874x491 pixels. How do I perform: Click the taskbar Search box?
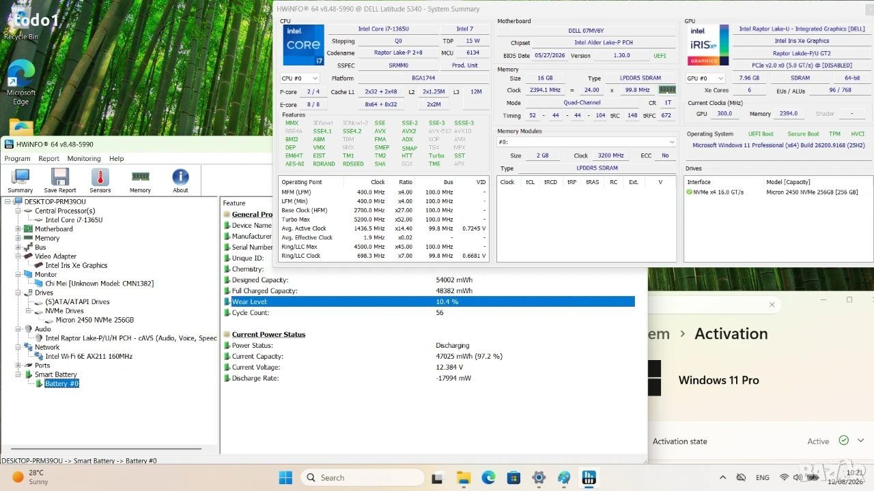[363, 477]
